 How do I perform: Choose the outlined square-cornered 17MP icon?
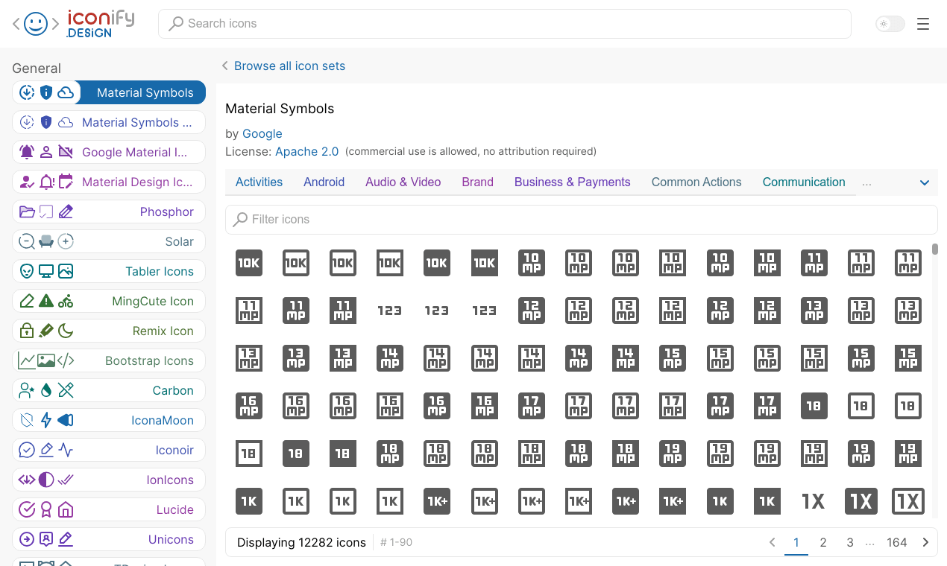point(673,406)
